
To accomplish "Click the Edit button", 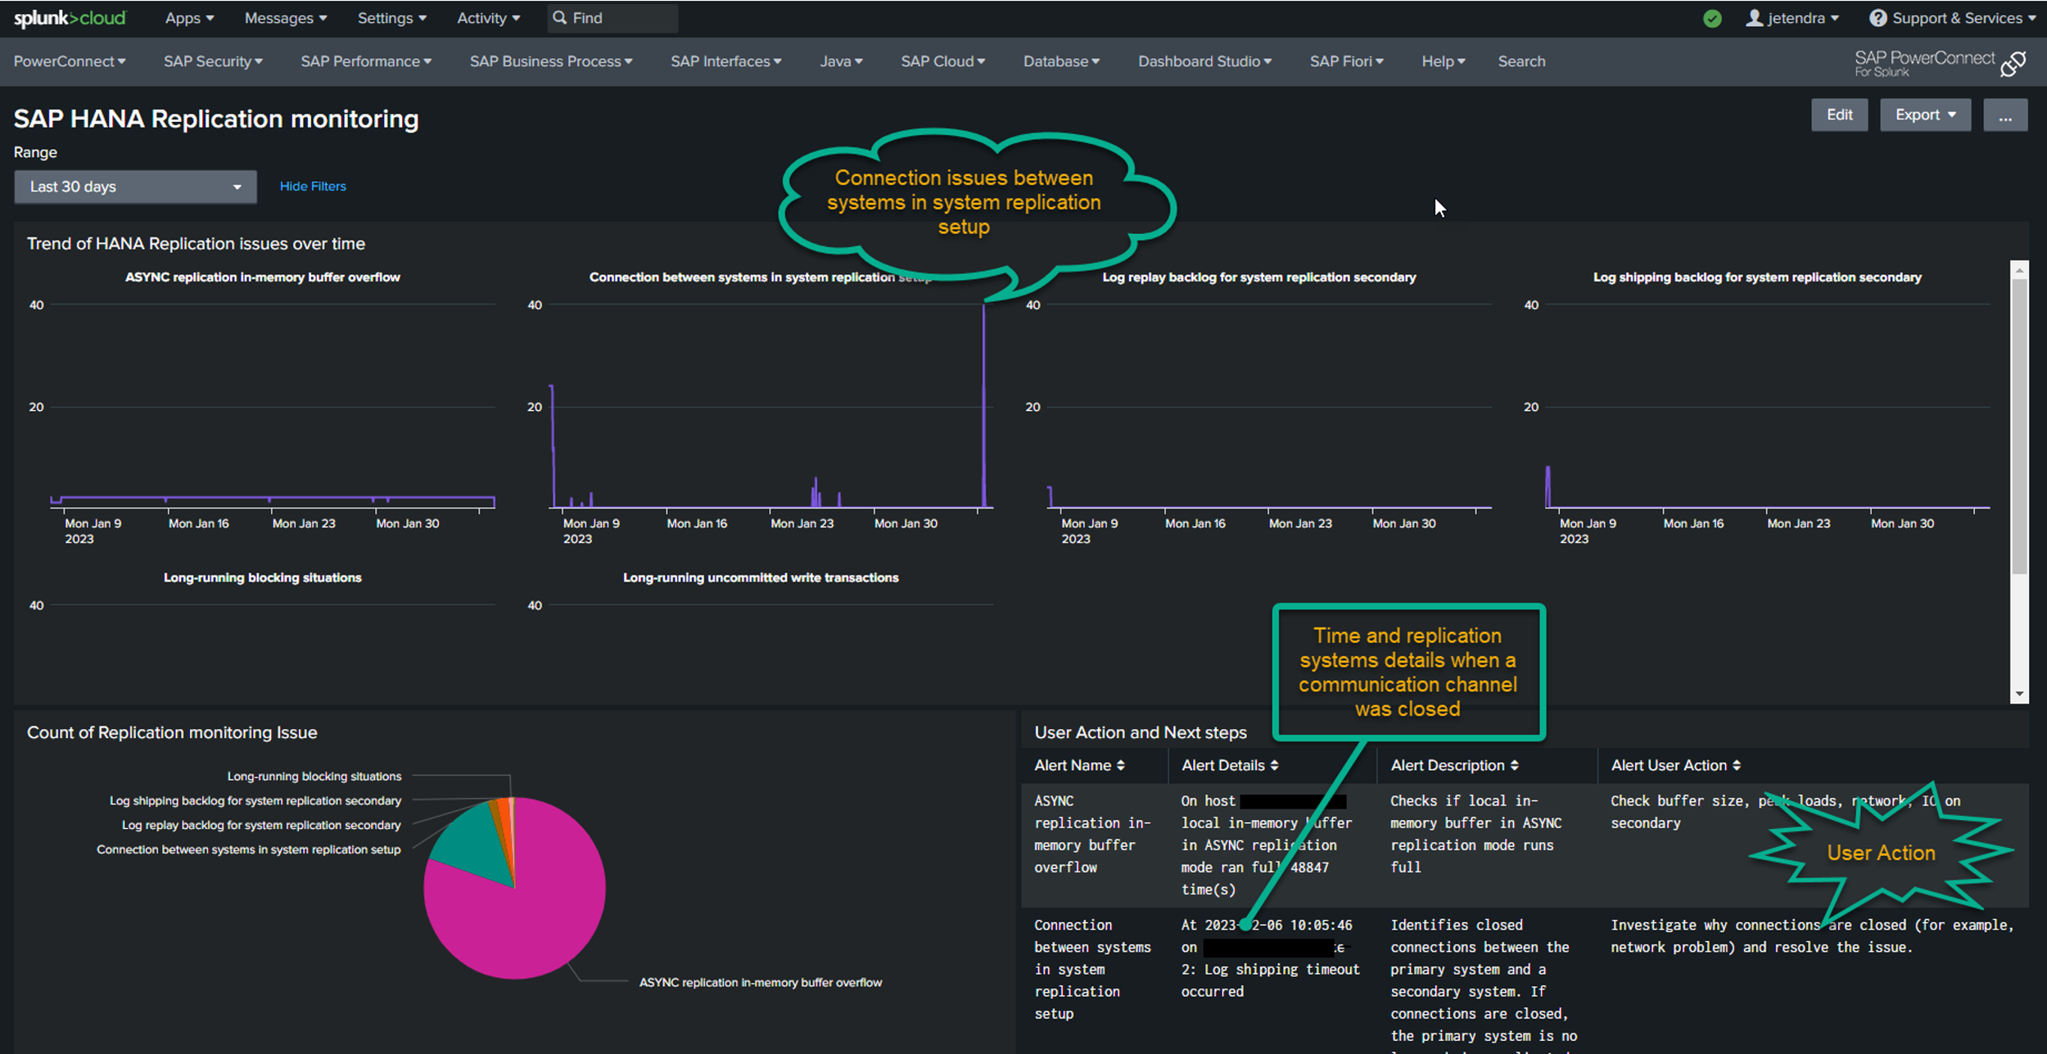I will tap(1839, 115).
